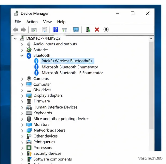Click the Firmware chip icon
166x164 pixels.
[x=29, y=101]
